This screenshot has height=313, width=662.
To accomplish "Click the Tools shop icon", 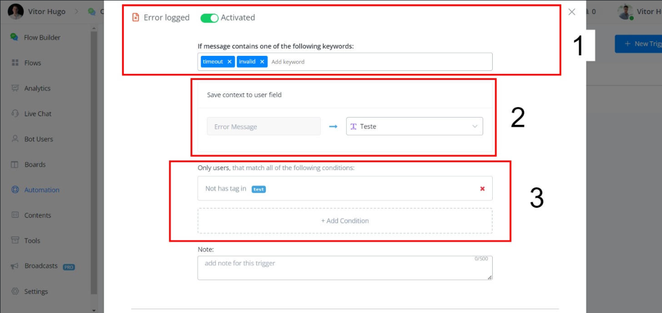I will point(15,241).
